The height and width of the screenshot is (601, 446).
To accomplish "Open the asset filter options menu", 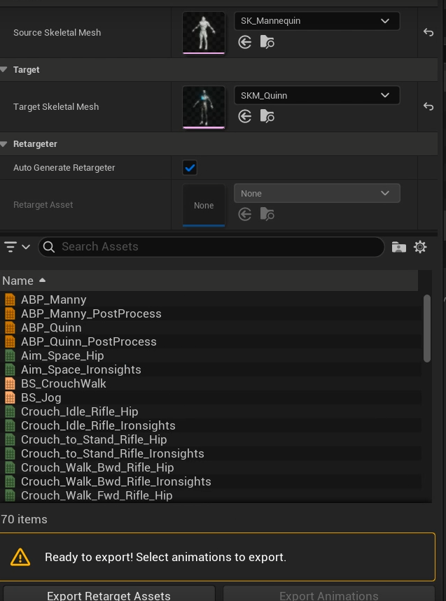I will [x=17, y=247].
